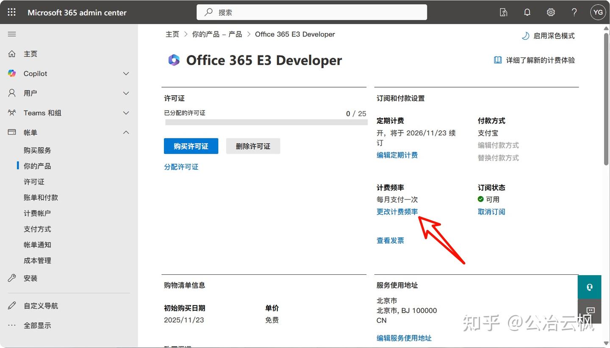This screenshot has width=610, height=348.
Task: Open 详细了解新的计费体验 link
Action: pos(541,60)
